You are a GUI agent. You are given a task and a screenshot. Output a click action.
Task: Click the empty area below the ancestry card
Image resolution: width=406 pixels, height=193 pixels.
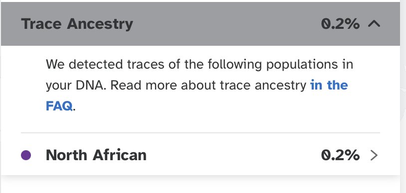[201, 186]
